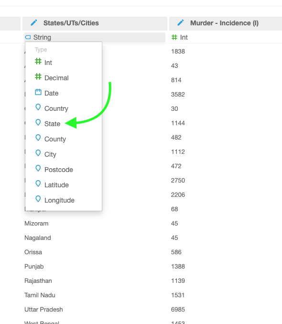
Task: Click pin icon beside Postcode option
Action: (38, 168)
